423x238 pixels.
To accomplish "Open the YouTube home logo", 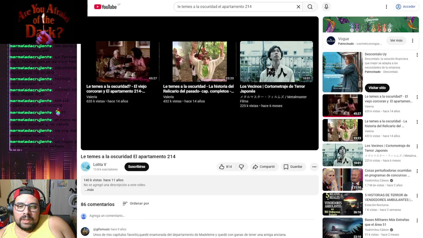I will coord(105,7).
